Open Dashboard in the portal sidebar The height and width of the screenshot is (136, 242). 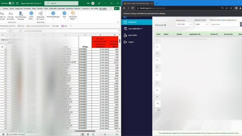click(x=137, y=22)
